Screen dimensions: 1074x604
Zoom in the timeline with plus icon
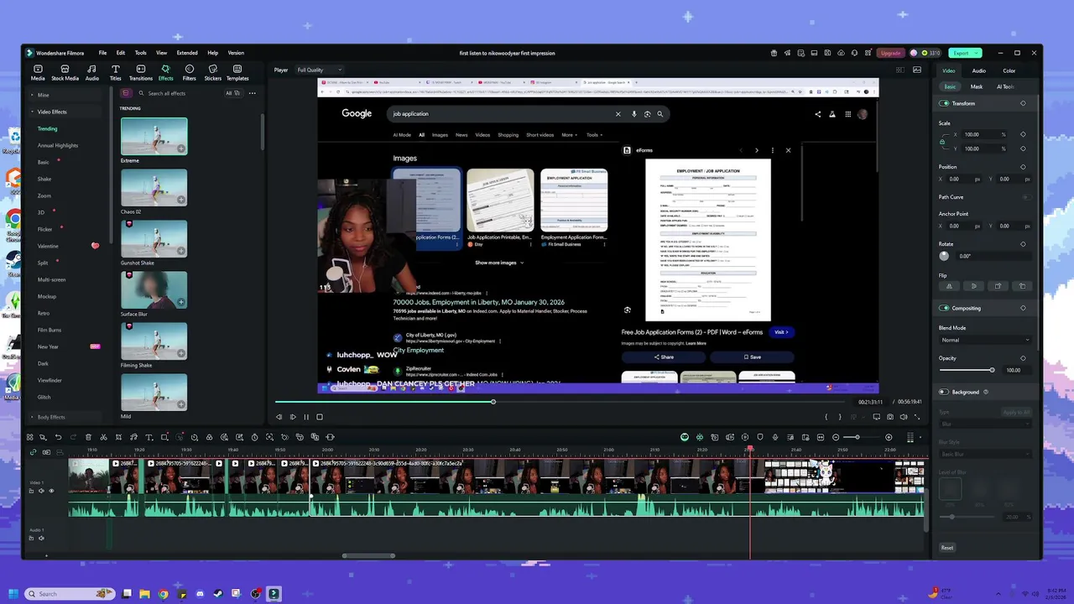click(889, 437)
